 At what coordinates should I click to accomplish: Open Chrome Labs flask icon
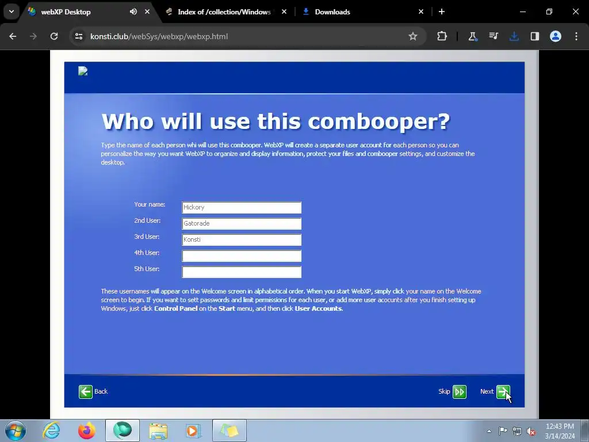click(x=473, y=36)
